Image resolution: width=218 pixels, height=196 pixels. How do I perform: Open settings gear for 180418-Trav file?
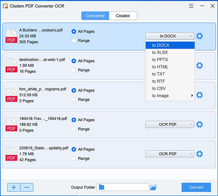tap(199, 124)
